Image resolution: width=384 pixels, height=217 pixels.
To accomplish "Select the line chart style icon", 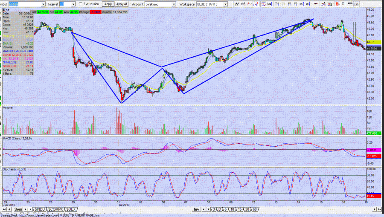I will pos(237,4).
